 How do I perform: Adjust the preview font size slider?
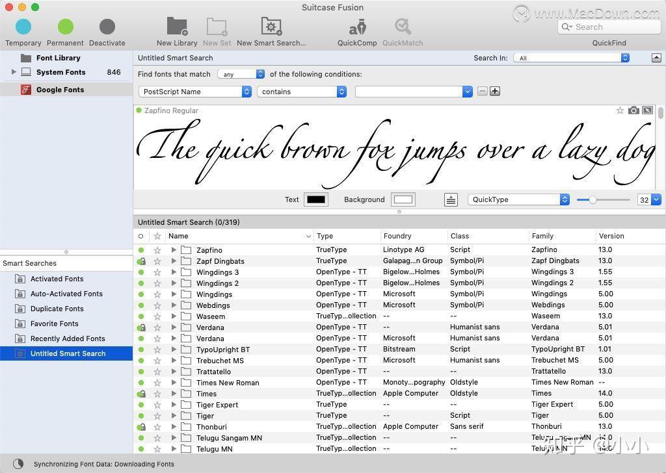(593, 199)
